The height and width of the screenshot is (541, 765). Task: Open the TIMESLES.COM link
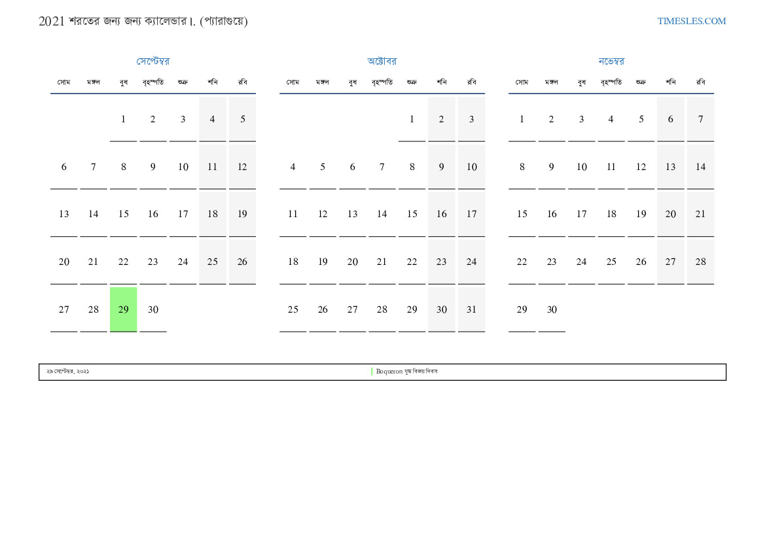691,21
